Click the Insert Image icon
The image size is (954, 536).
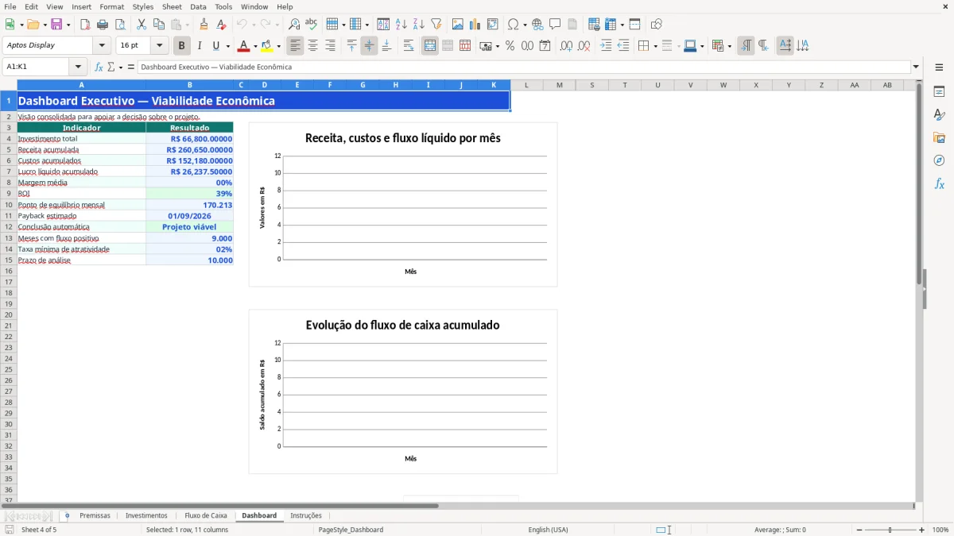(458, 25)
